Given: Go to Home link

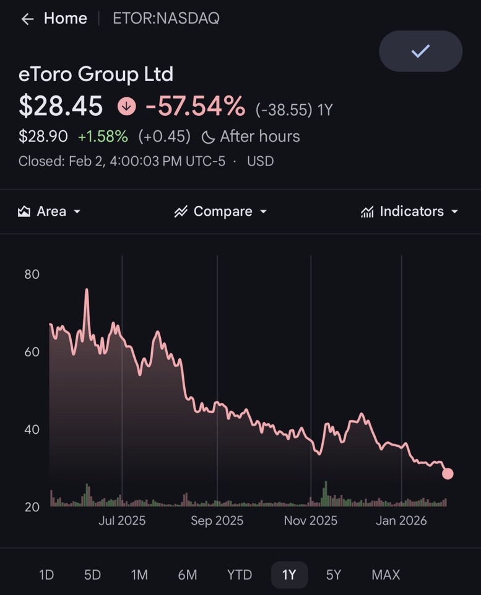Looking at the screenshot, I should tap(65, 19).
